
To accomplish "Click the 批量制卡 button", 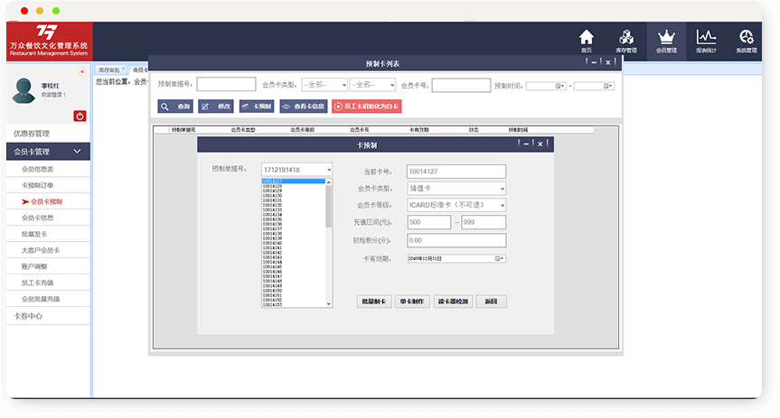I will [x=373, y=302].
